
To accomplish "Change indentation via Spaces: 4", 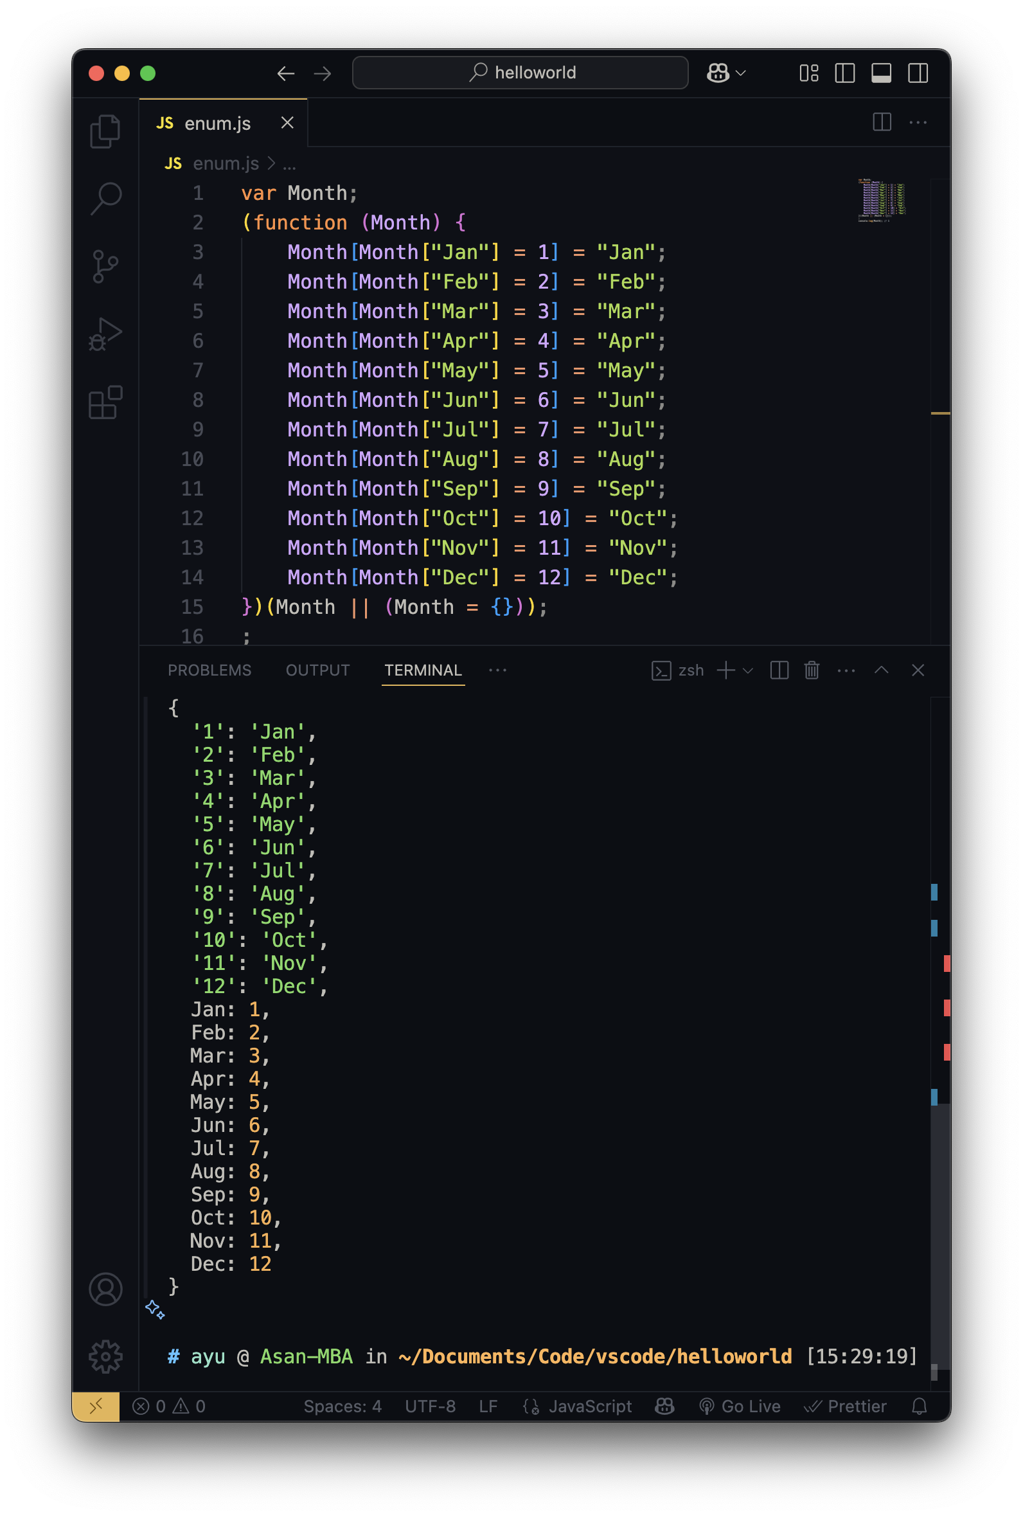I will 342,1406.
